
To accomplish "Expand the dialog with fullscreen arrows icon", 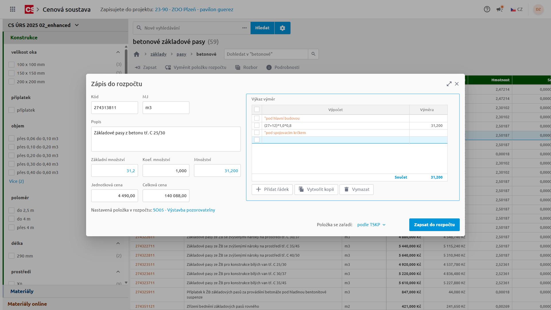I will tap(449, 84).
